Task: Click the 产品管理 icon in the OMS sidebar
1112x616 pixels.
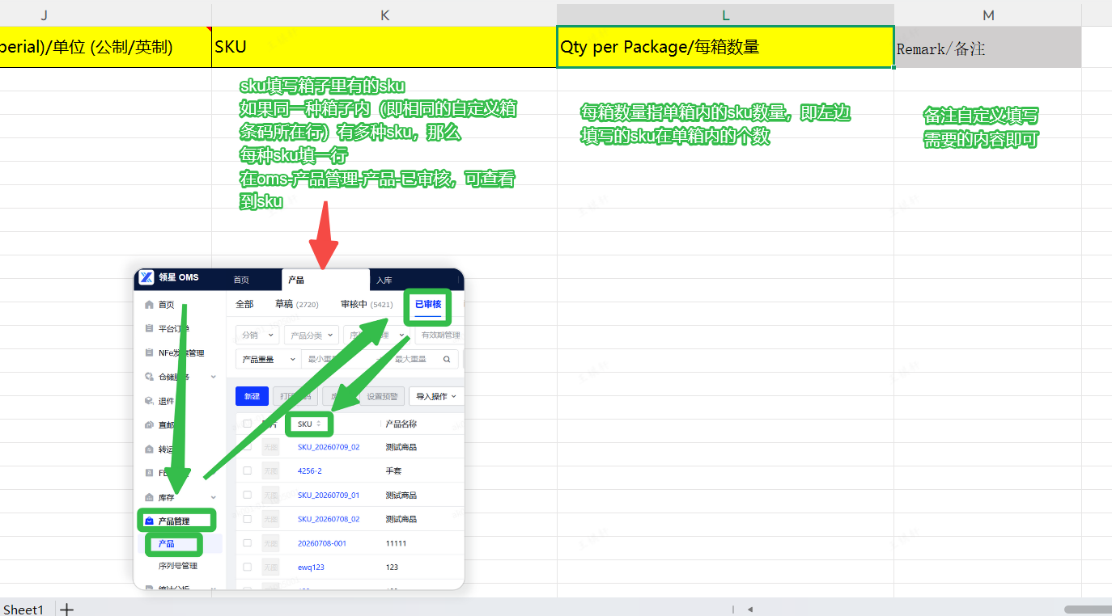Action: (x=149, y=521)
